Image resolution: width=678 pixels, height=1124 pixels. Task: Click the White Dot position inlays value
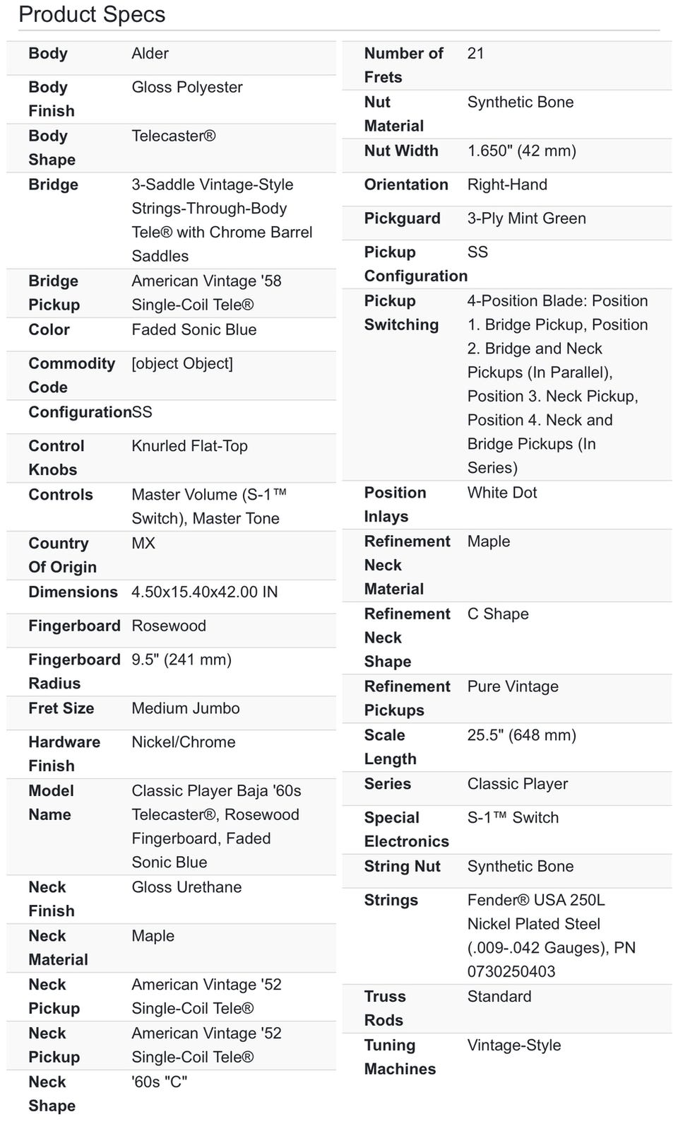[502, 493]
